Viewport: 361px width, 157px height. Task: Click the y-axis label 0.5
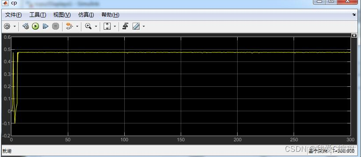tap(7, 49)
